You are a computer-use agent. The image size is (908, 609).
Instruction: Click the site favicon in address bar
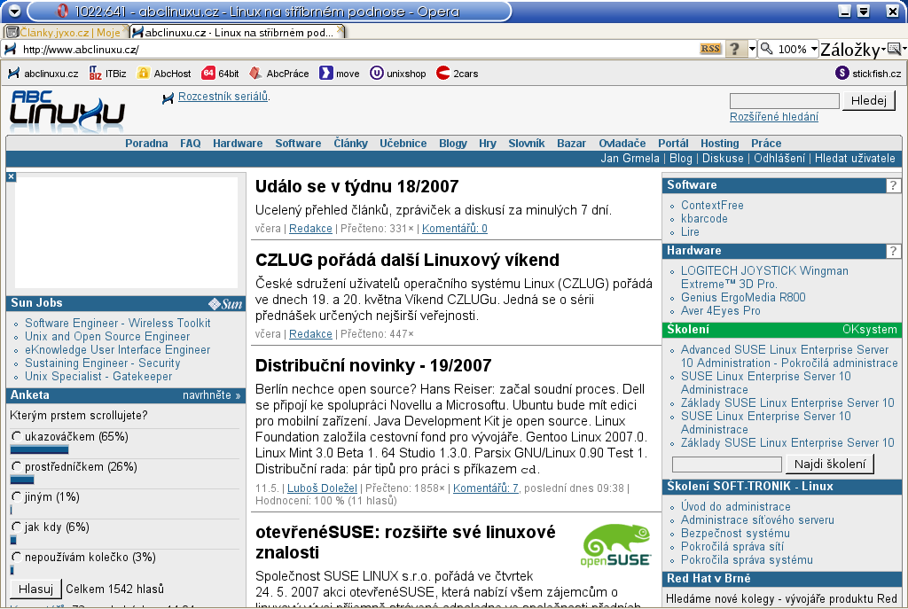(x=10, y=50)
